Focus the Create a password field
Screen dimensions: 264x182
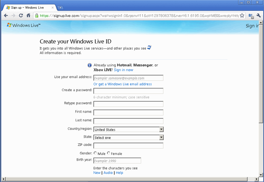[128, 91]
